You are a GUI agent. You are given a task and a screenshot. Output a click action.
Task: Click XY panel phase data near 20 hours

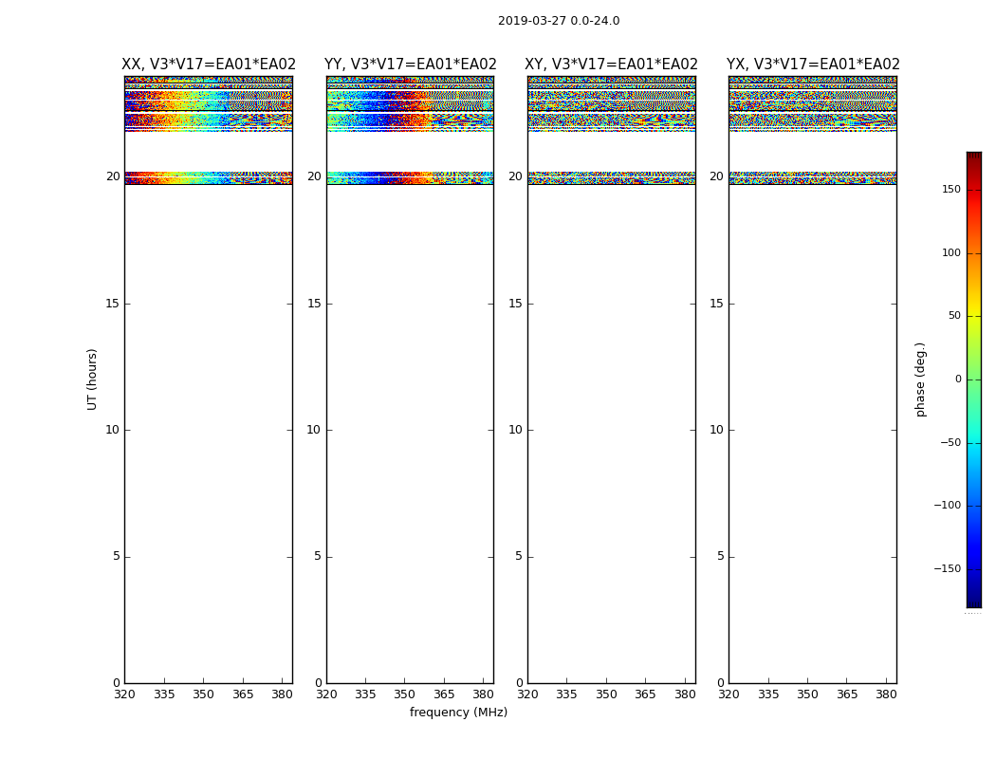click(611, 177)
